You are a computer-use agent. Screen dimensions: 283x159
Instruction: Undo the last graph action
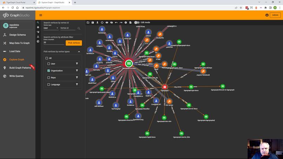(x=116, y=22)
